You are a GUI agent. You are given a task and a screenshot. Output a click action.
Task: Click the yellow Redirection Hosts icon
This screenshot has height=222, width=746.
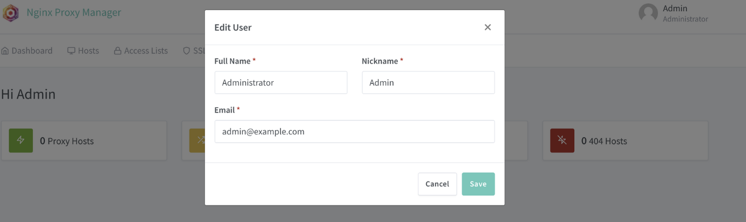point(197,140)
